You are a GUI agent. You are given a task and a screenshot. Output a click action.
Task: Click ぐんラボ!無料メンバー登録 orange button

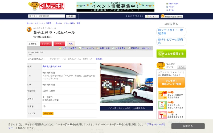pos(171,82)
